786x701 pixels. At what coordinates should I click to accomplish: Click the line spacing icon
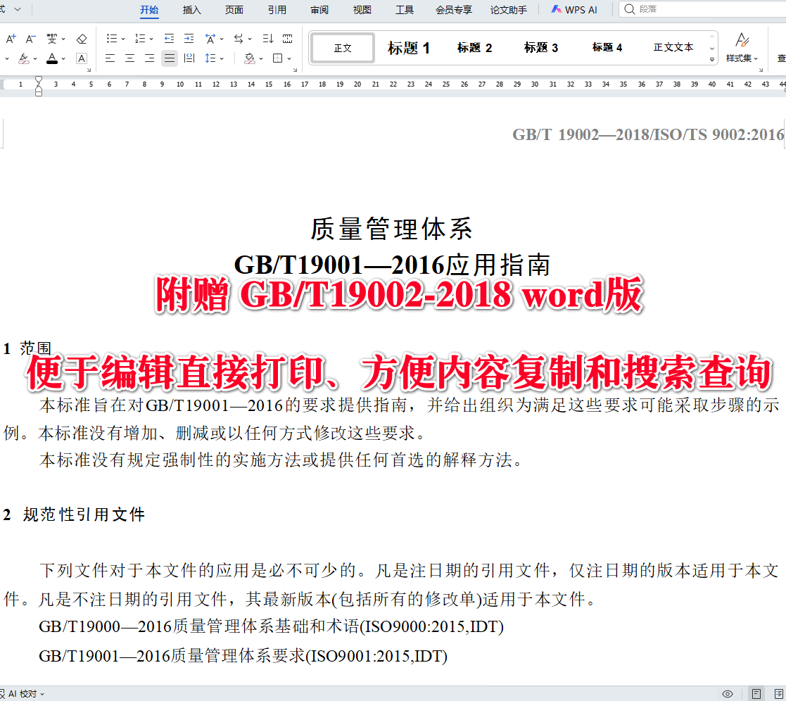pyautogui.click(x=210, y=58)
